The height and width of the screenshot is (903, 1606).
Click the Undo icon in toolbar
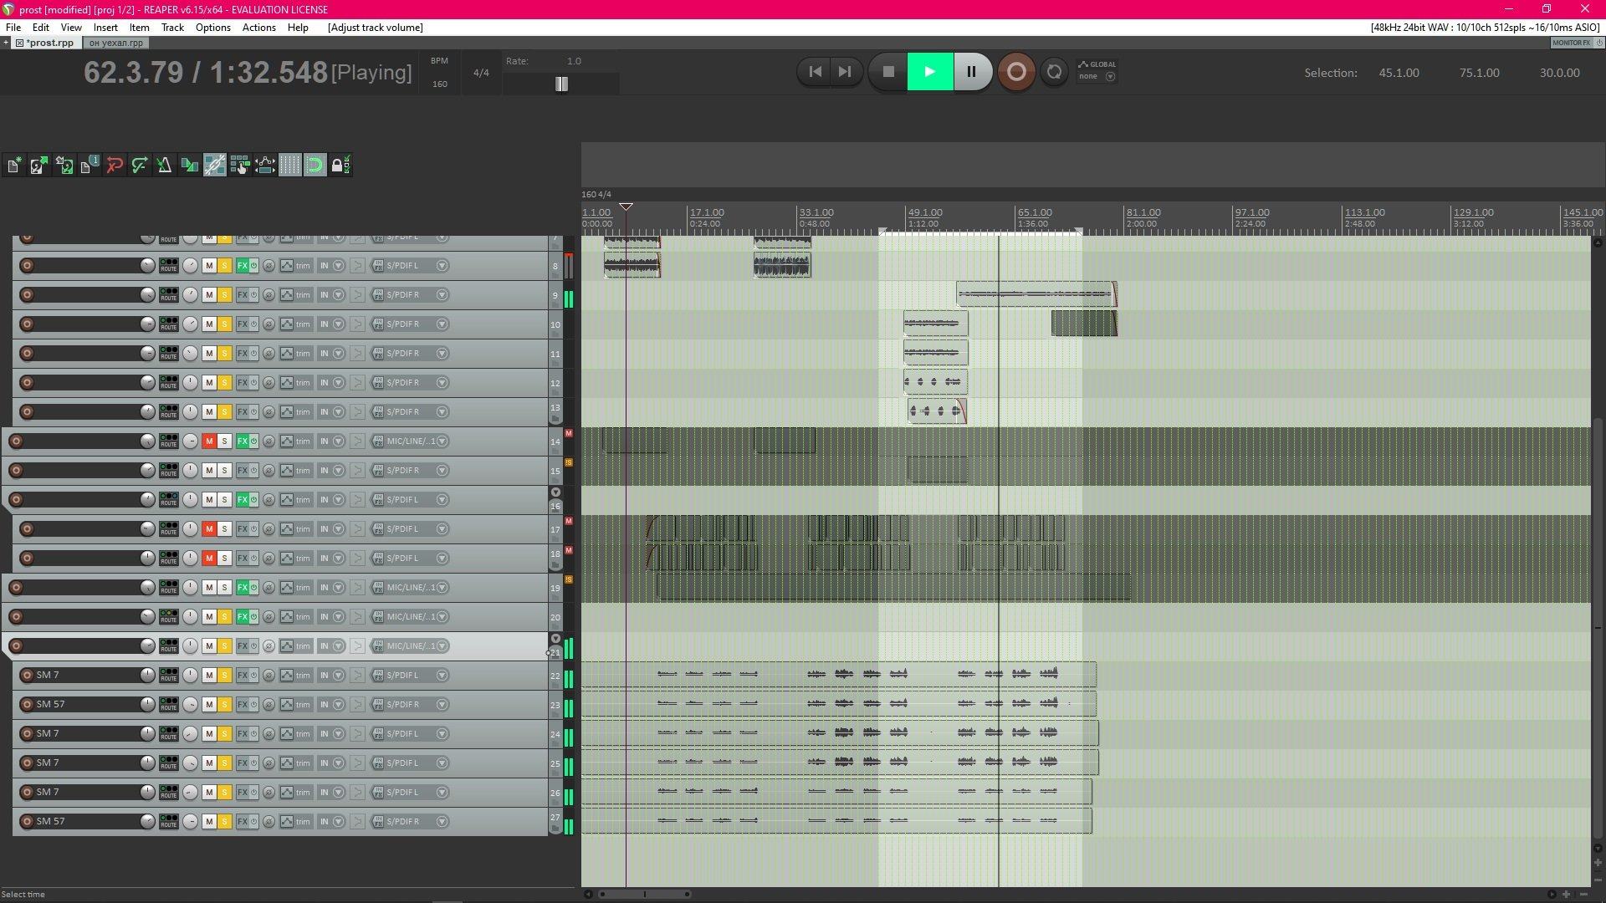click(115, 166)
